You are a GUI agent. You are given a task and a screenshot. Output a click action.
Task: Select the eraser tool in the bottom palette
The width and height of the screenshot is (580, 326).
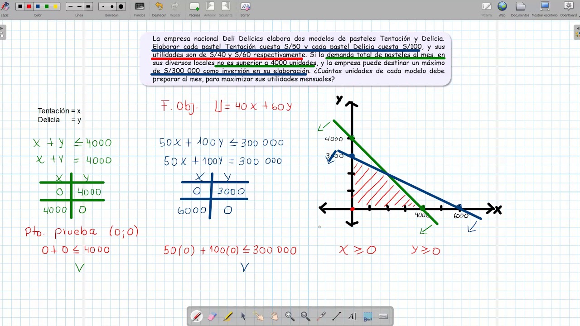coord(212,316)
